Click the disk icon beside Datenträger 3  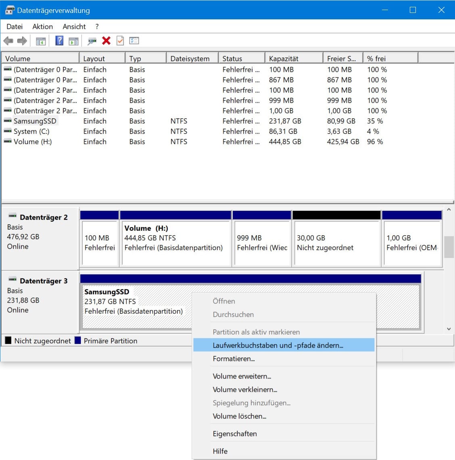[x=13, y=280]
